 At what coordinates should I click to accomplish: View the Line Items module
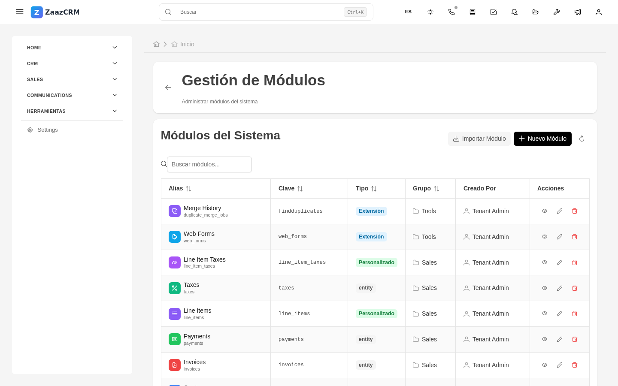(545, 314)
